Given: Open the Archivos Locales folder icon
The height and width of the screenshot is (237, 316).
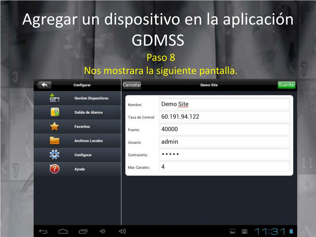Looking at the screenshot, I should point(54,140).
